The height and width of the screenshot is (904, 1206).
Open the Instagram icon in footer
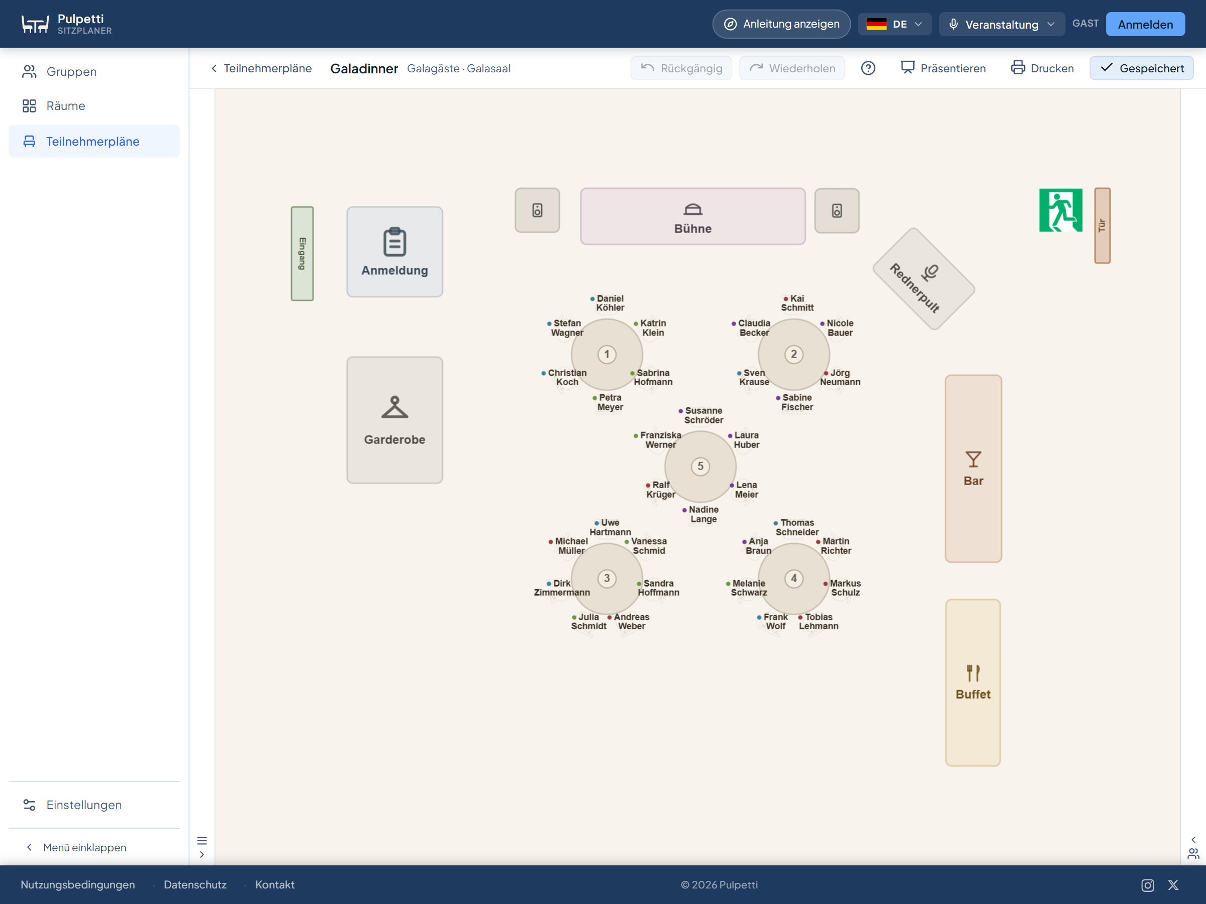coord(1148,885)
